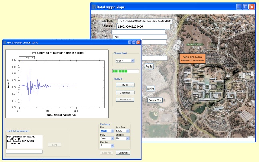
Task: Expand the Port COM dropdown
Action: pyautogui.click(x=112, y=131)
